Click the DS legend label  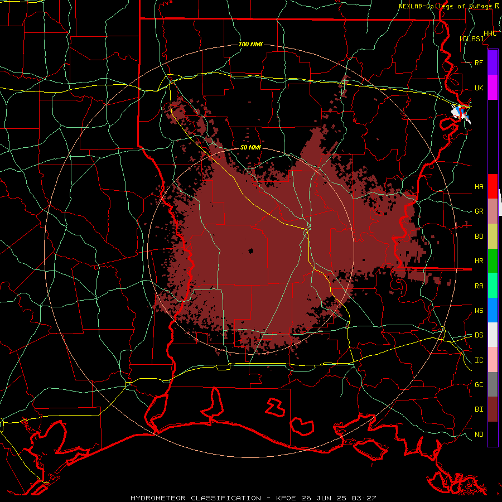(479, 335)
